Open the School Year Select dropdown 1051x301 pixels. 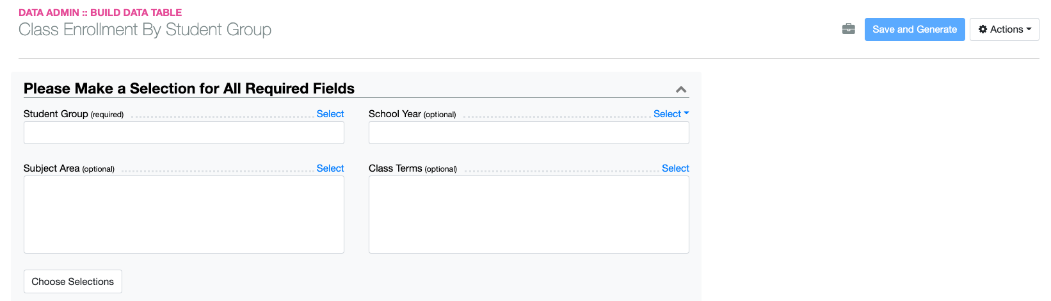(670, 114)
